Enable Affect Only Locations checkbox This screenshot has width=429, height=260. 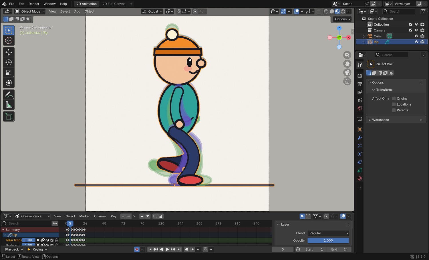click(394, 104)
